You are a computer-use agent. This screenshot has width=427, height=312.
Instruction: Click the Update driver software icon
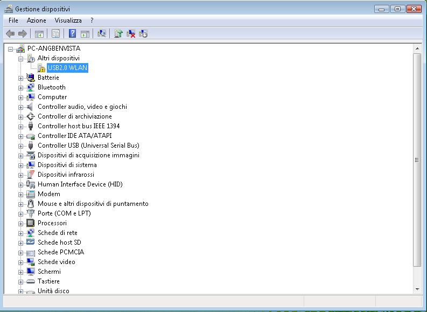(118, 33)
